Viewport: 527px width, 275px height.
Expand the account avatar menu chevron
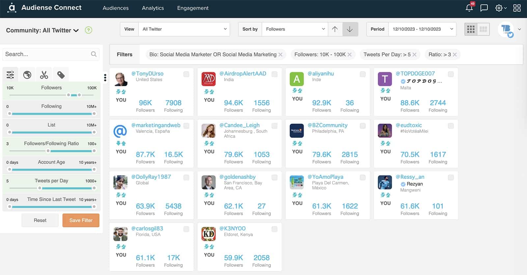[519, 29]
